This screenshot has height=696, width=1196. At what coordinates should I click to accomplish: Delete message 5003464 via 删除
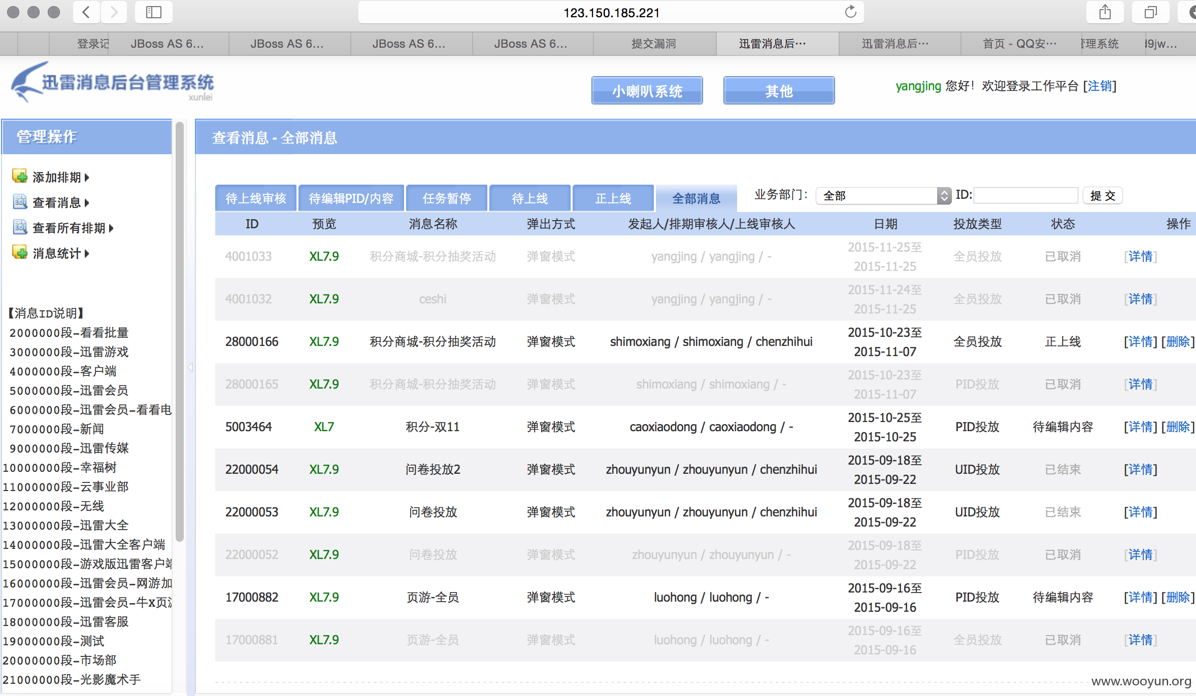tap(1178, 427)
